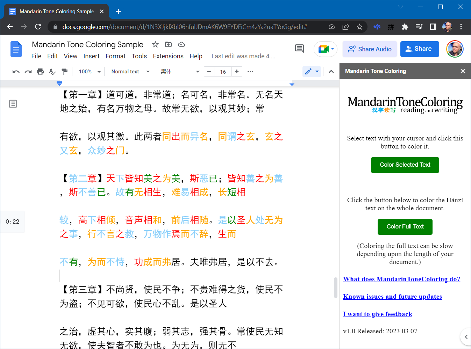Increase font size with plus button
This screenshot has width=471, height=349.
237,72
